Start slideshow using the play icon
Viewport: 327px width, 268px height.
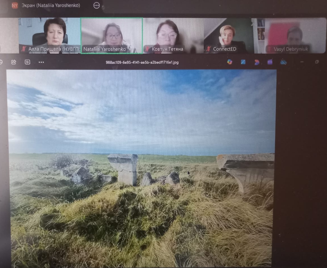tap(27, 62)
